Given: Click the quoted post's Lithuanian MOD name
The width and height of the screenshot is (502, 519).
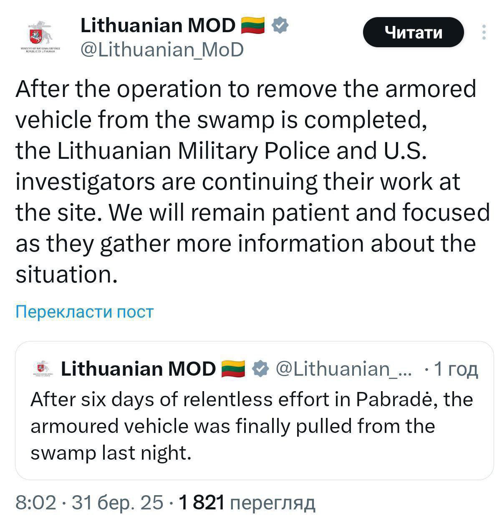Looking at the screenshot, I should [x=138, y=369].
